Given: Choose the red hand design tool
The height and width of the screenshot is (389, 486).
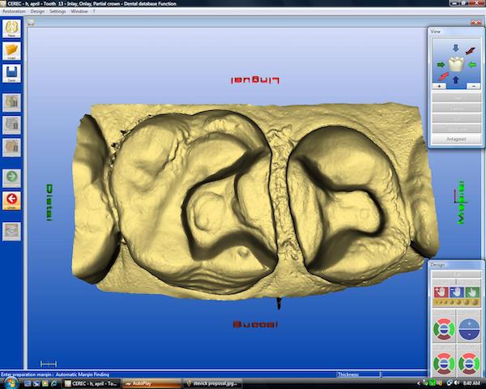Looking at the screenshot, I should 441,292.
